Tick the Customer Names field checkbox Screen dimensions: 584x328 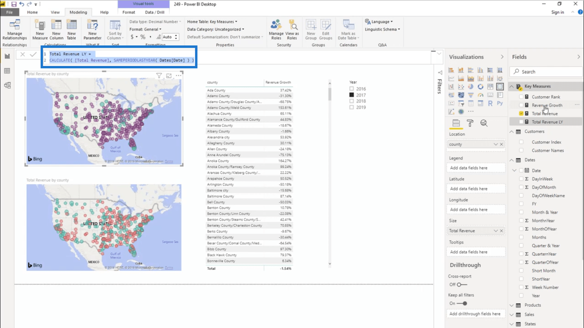(521, 151)
